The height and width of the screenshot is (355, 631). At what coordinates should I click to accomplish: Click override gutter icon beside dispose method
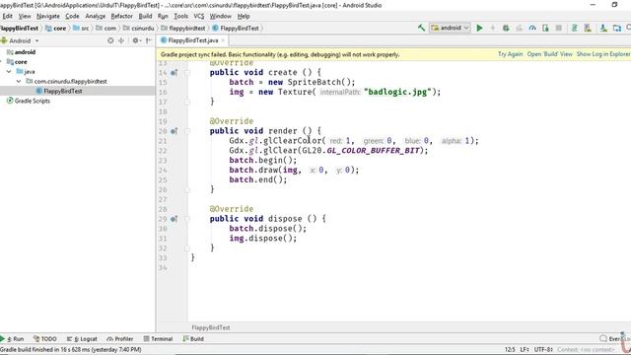point(174,219)
